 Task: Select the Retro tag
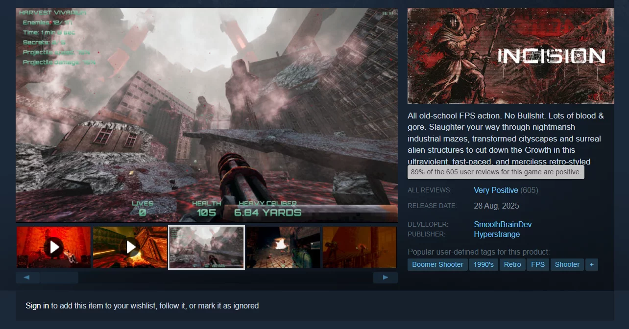(x=512, y=264)
